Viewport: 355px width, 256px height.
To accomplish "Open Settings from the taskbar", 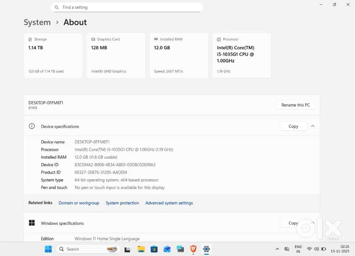I will [x=206, y=249].
